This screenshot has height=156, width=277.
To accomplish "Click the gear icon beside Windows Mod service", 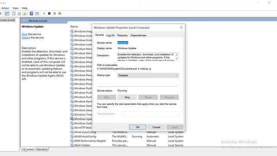I will [x=72, y=71].
